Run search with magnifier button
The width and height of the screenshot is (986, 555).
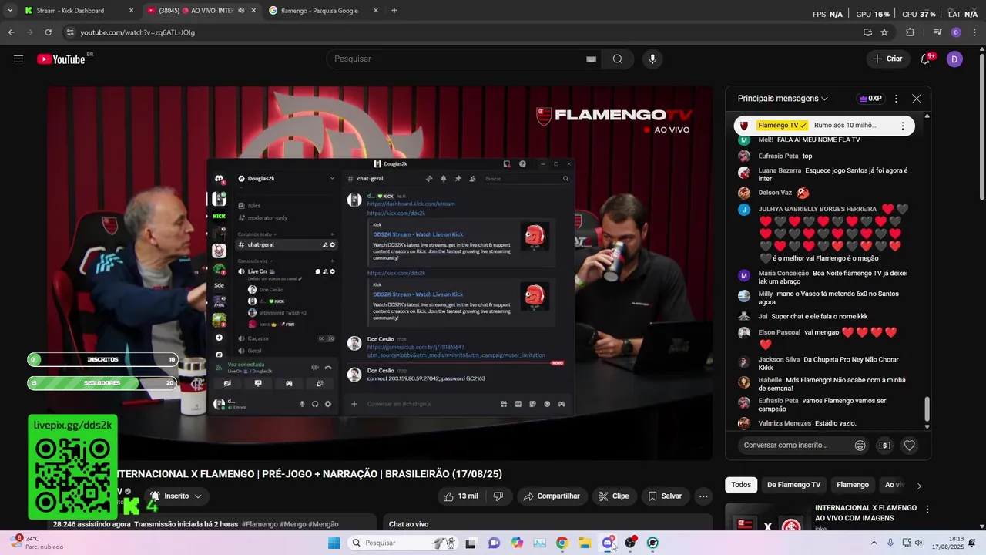click(618, 59)
